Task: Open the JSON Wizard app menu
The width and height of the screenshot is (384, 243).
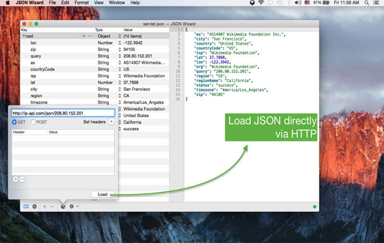Action: (29, 3)
